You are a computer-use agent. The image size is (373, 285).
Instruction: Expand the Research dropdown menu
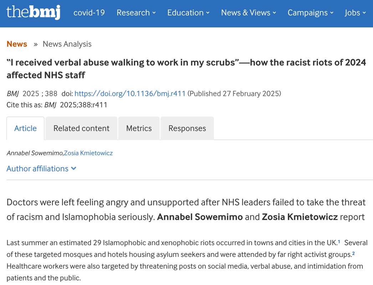136,13
